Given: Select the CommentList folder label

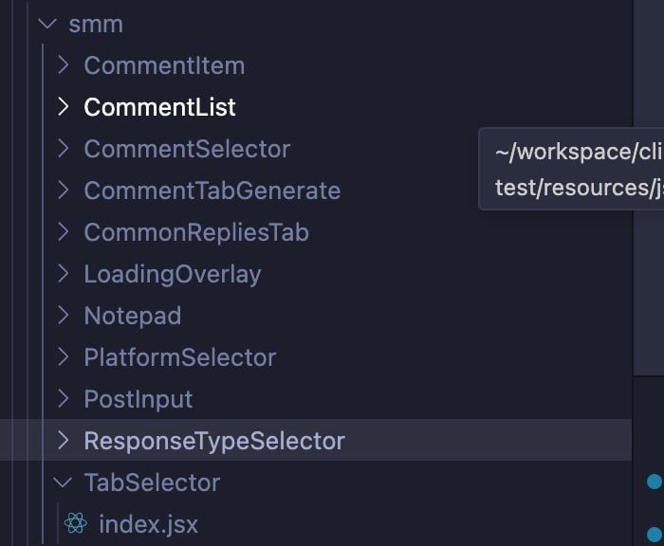Looking at the screenshot, I should point(159,107).
